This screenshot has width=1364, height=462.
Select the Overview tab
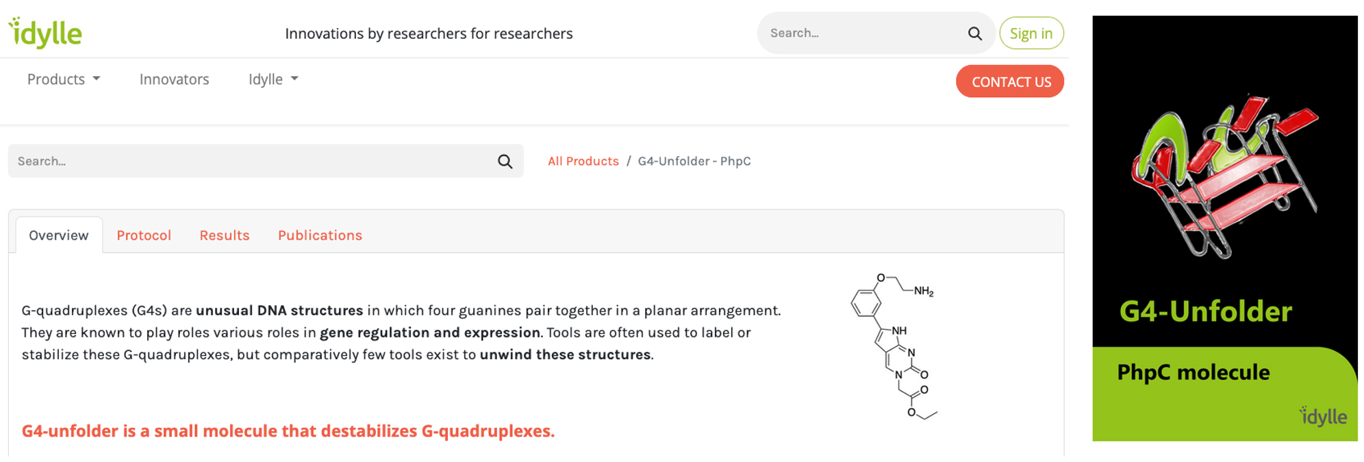pos(59,235)
